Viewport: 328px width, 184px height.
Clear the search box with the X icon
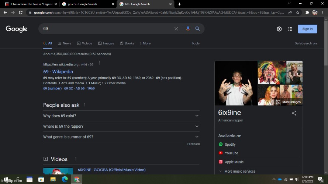tap(176, 29)
